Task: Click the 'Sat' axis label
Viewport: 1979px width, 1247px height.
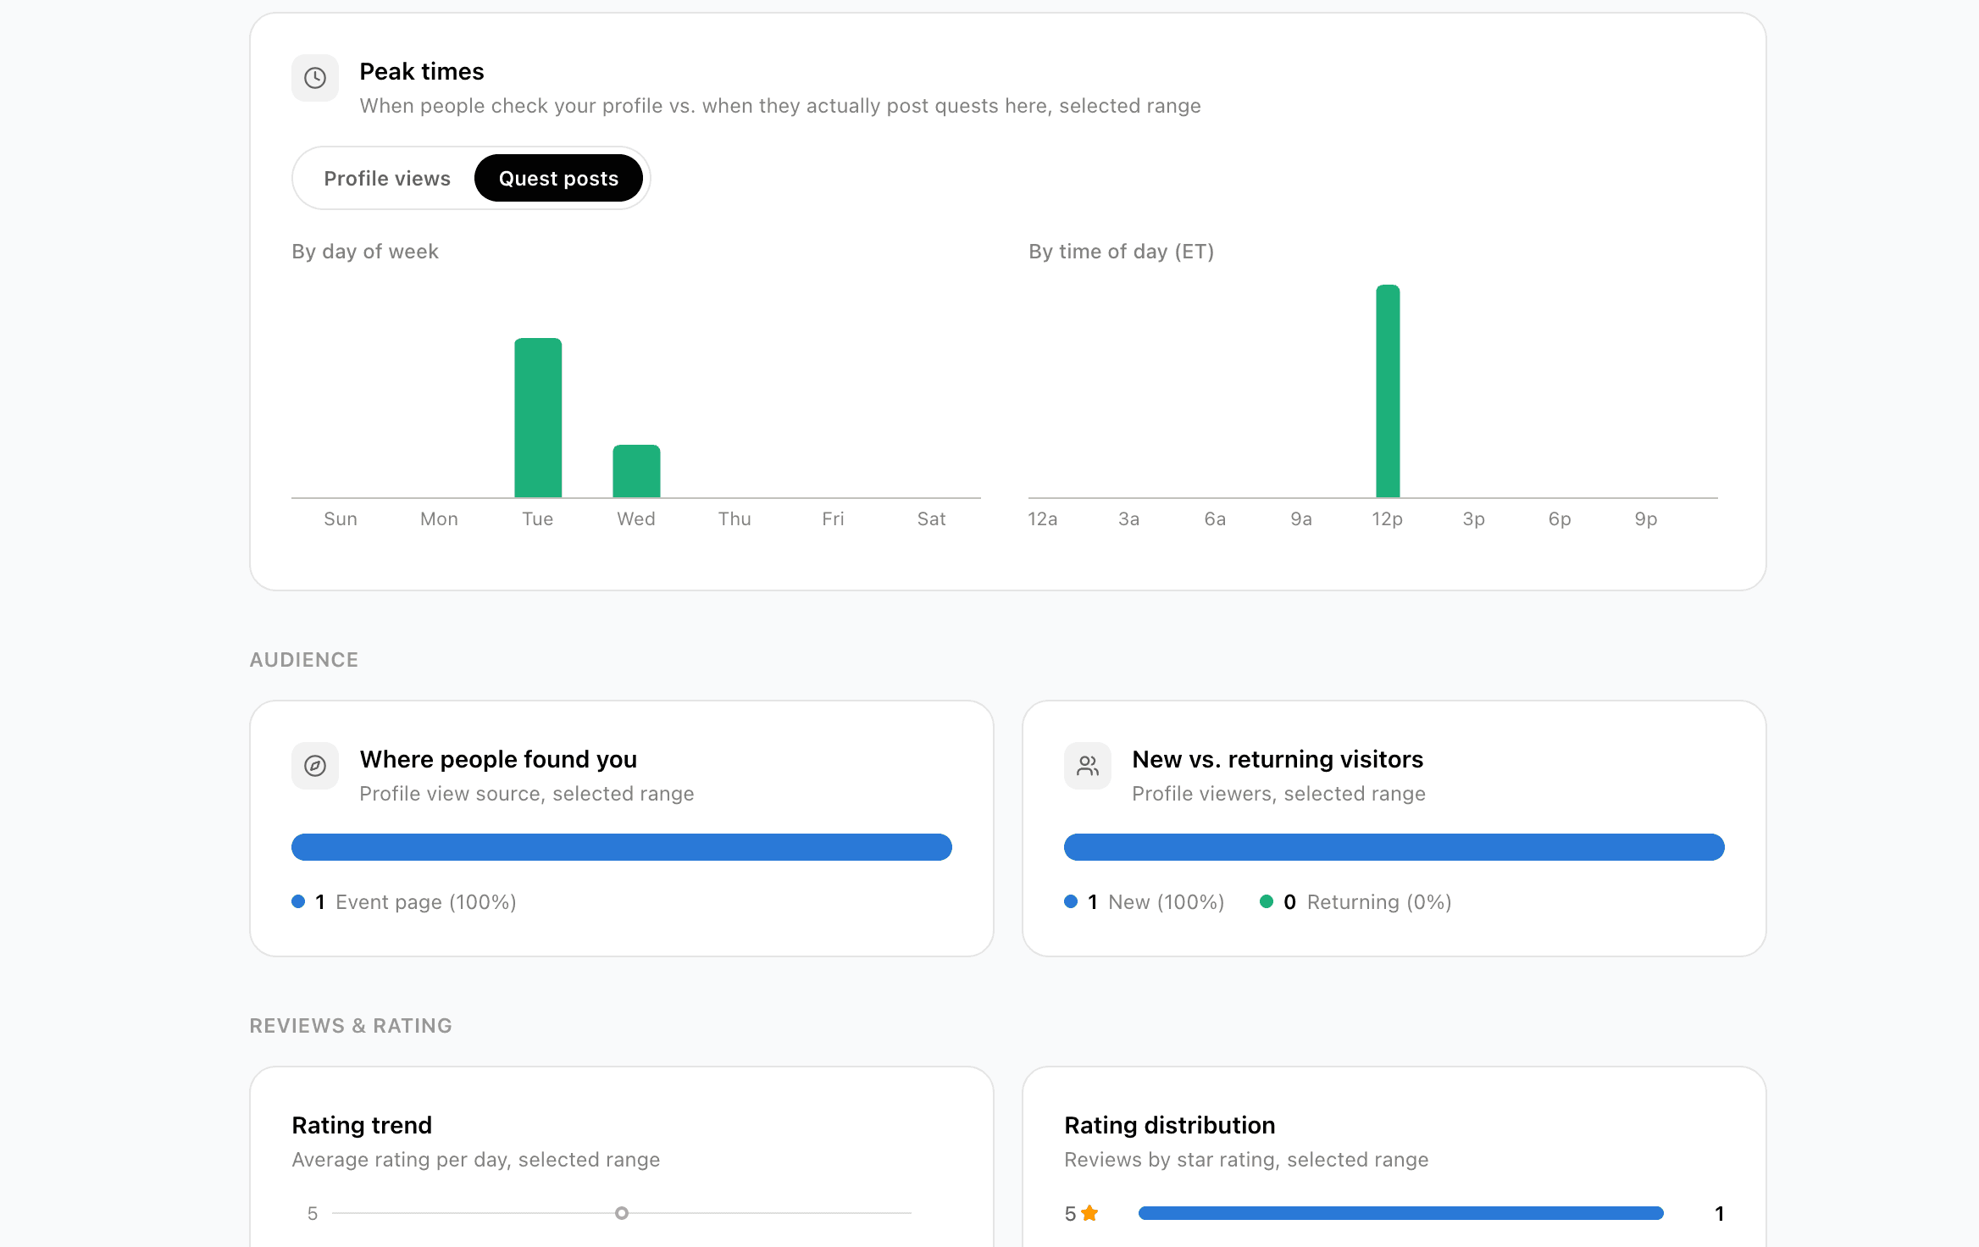Action: pyautogui.click(x=931, y=519)
